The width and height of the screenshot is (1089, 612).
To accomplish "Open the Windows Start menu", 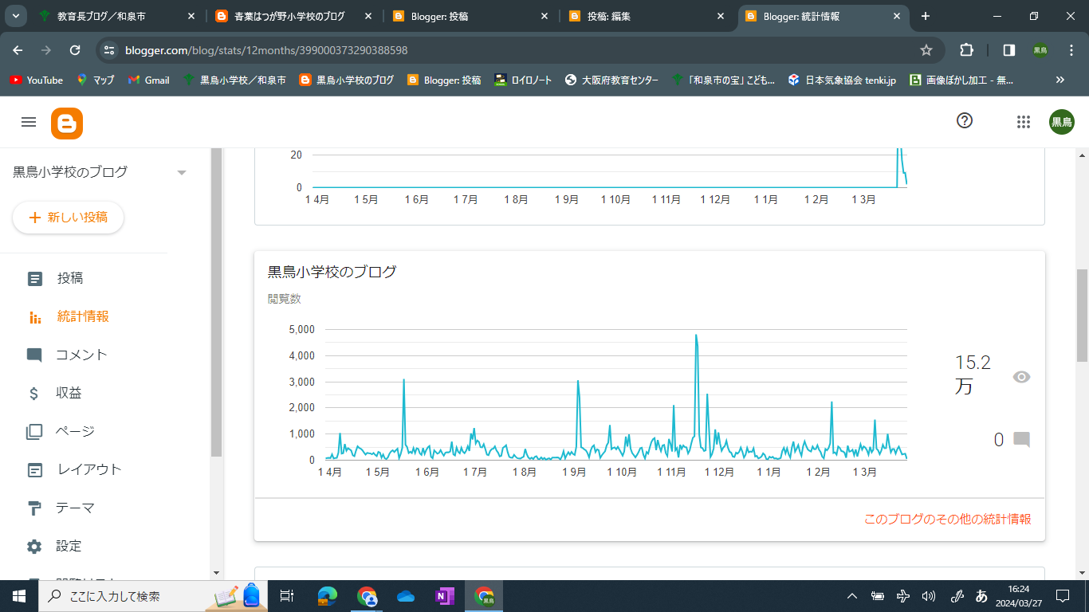I will point(19,596).
